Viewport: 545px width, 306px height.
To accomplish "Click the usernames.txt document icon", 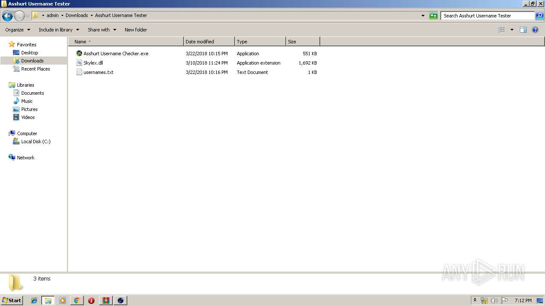I will pyautogui.click(x=79, y=72).
